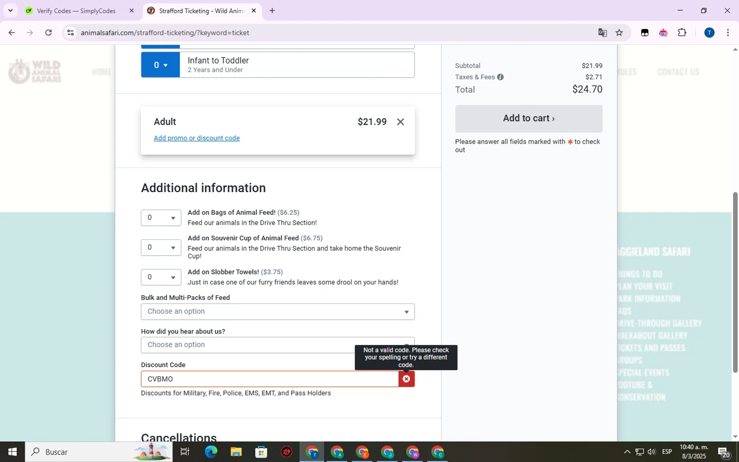
Task: Open PARK INFORMATION footer link
Action: (x=649, y=298)
